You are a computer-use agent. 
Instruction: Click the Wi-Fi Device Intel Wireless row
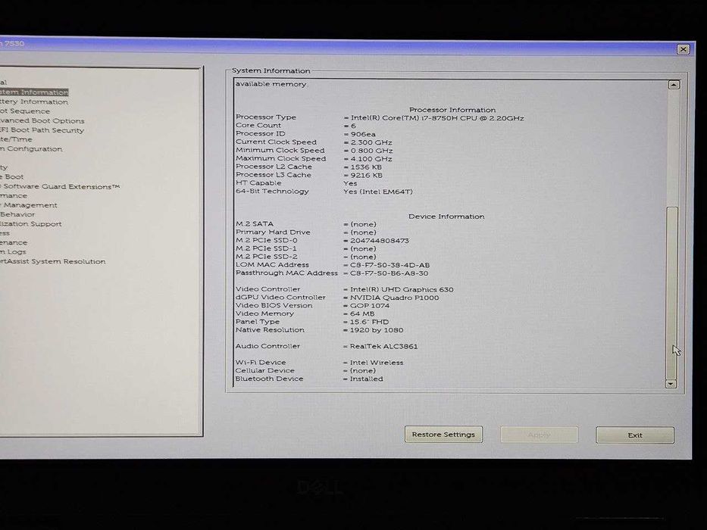[320, 363]
